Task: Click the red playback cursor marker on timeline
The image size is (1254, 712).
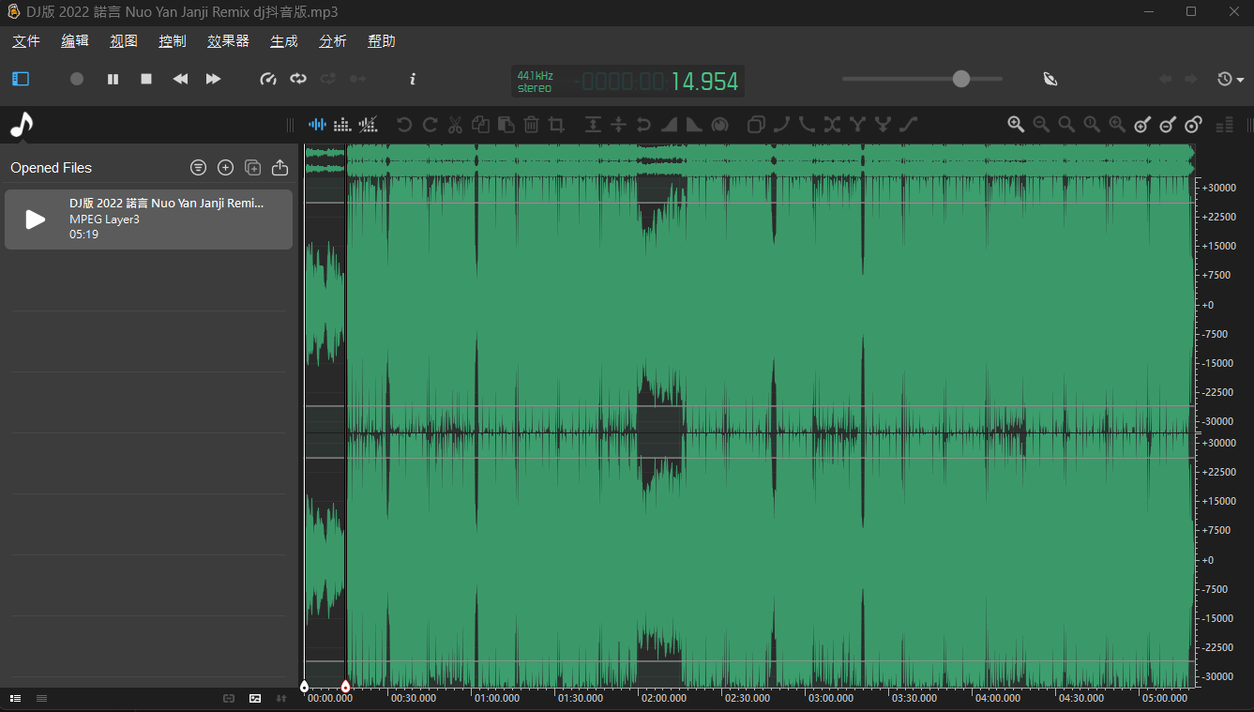Action: [x=345, y=687]
